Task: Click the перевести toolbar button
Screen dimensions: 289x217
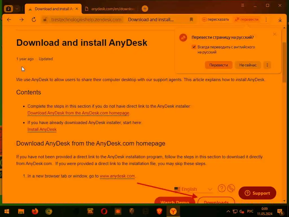Action: (x=247, y=19)
